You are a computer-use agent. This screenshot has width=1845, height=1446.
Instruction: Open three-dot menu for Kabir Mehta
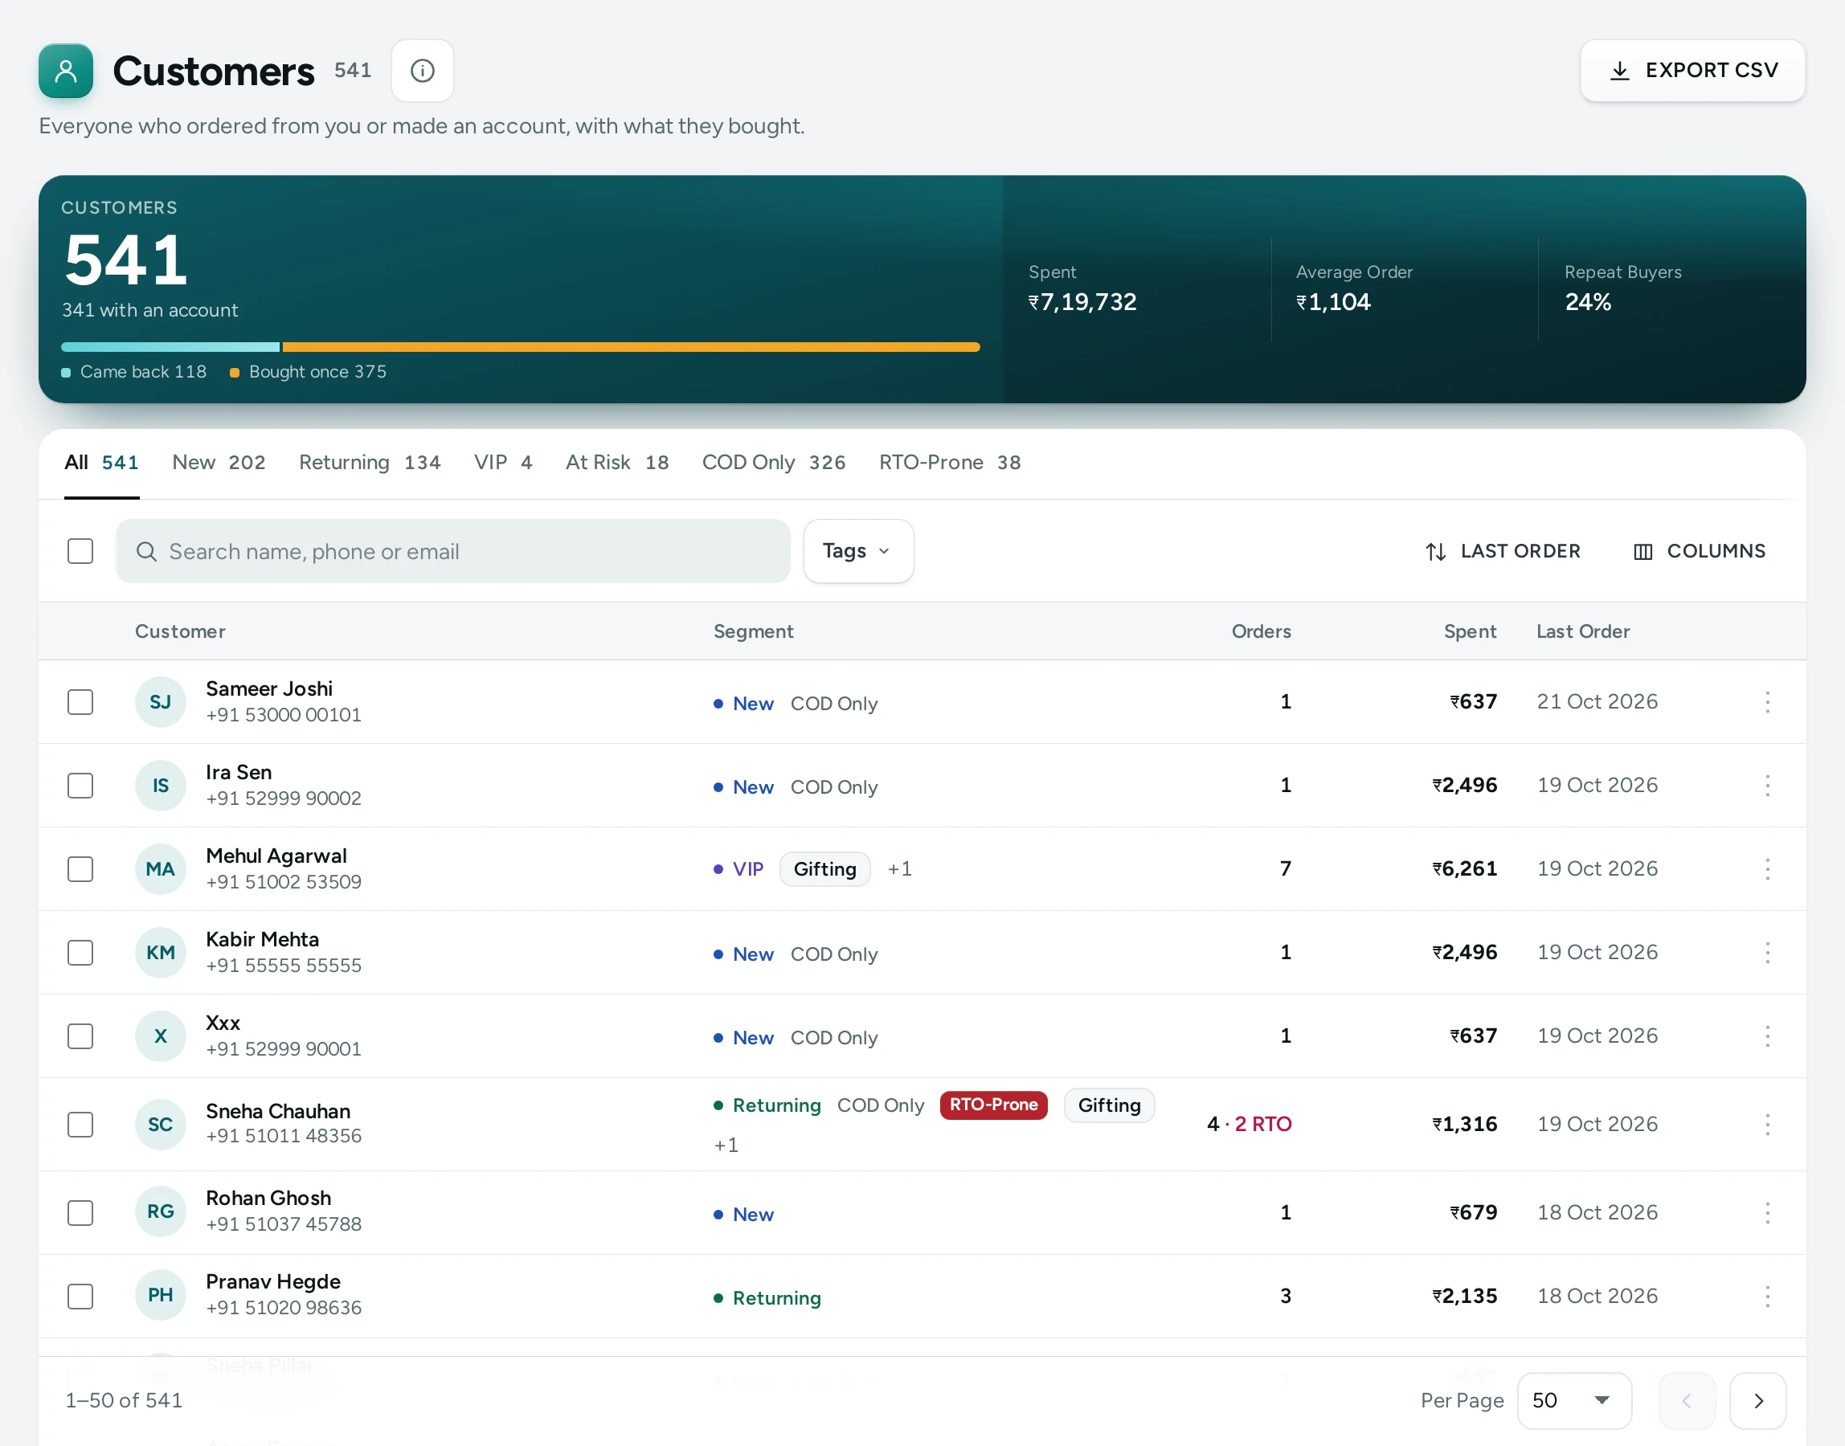[1767, 953]
